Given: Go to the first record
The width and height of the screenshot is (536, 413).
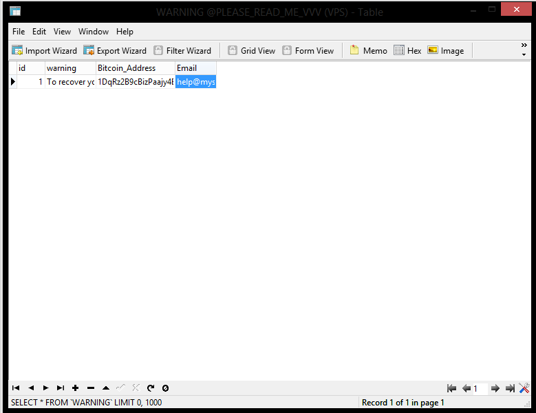Looking at the screenshot, I should pos(16,388).
